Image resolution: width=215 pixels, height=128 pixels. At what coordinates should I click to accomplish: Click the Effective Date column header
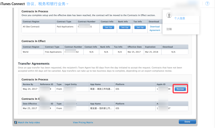point(135,47)
